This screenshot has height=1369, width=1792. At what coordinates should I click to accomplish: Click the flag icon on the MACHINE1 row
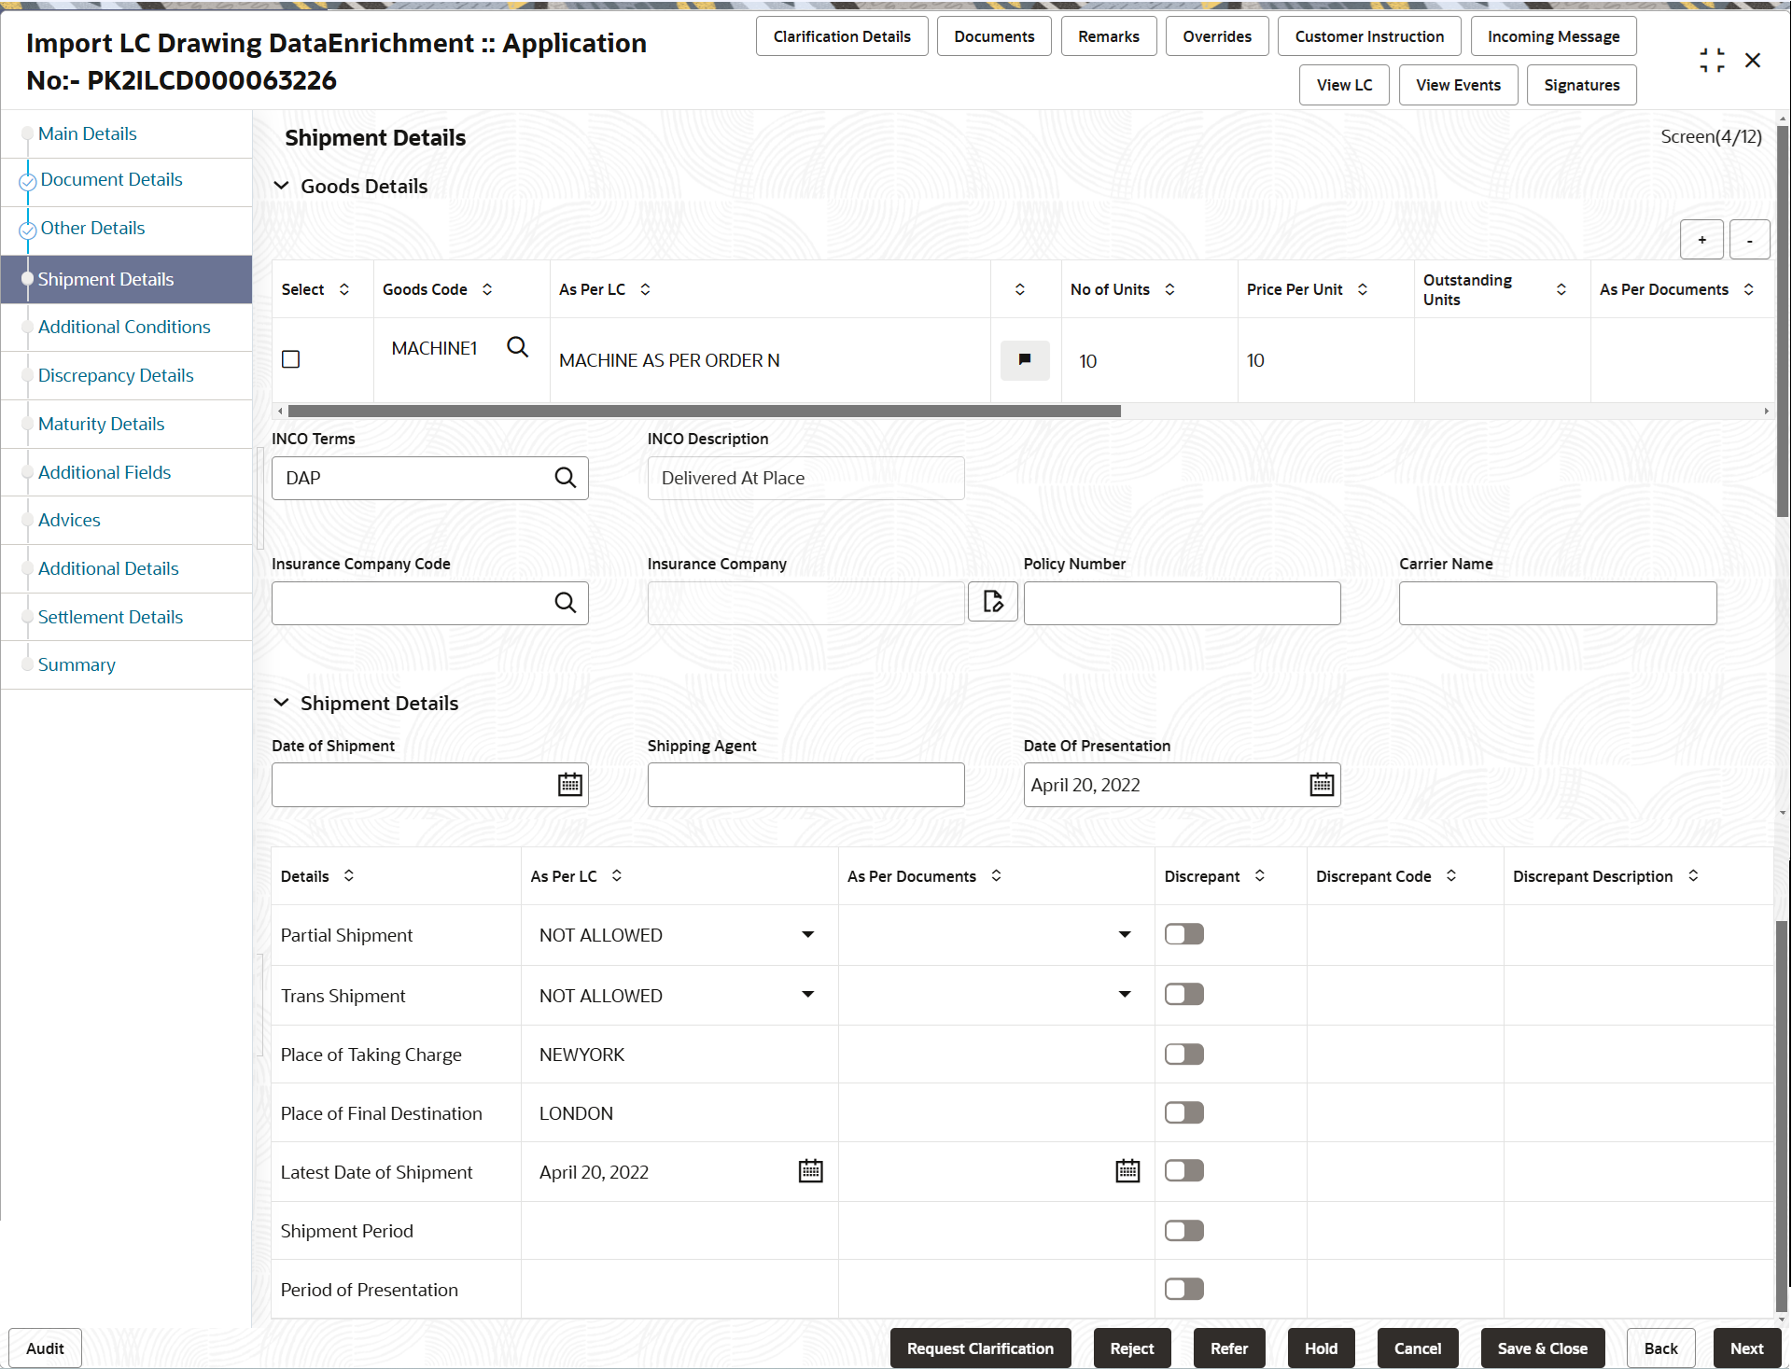[x=1024, y=360]
